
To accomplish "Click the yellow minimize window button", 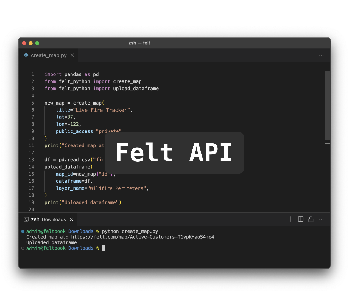I will 30,43.
